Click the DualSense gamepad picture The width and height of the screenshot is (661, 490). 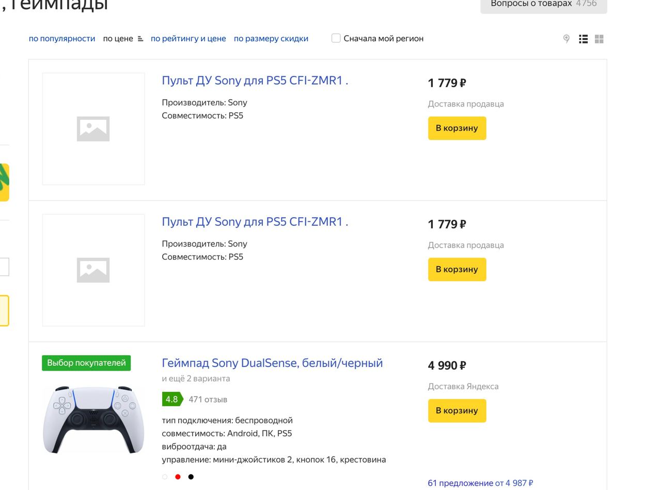coord(93,420)
